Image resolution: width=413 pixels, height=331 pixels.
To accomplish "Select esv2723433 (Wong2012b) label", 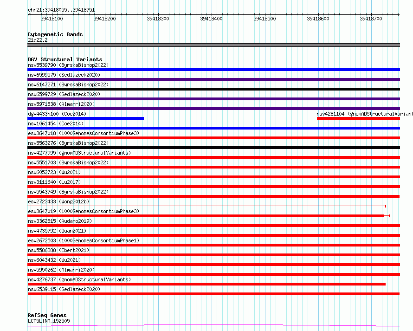I will coord(58,201).
